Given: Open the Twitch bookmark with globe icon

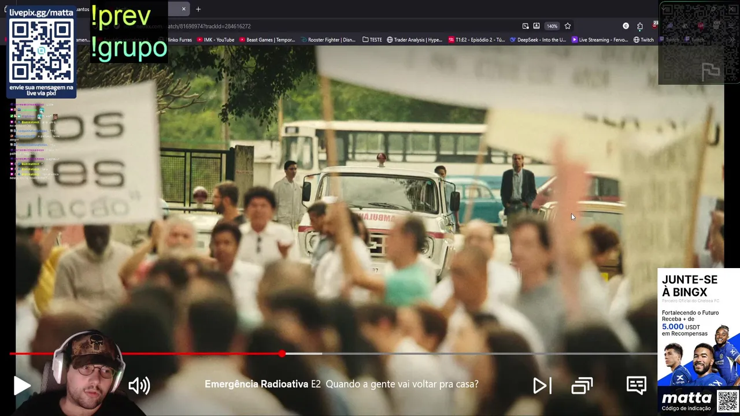Looking at the screenshot, I should point(643,40).
